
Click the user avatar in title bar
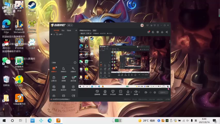click(142, 25)
